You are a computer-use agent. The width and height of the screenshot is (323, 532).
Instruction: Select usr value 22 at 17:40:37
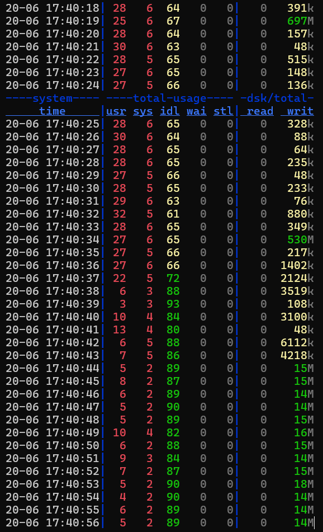pos(119,278)
